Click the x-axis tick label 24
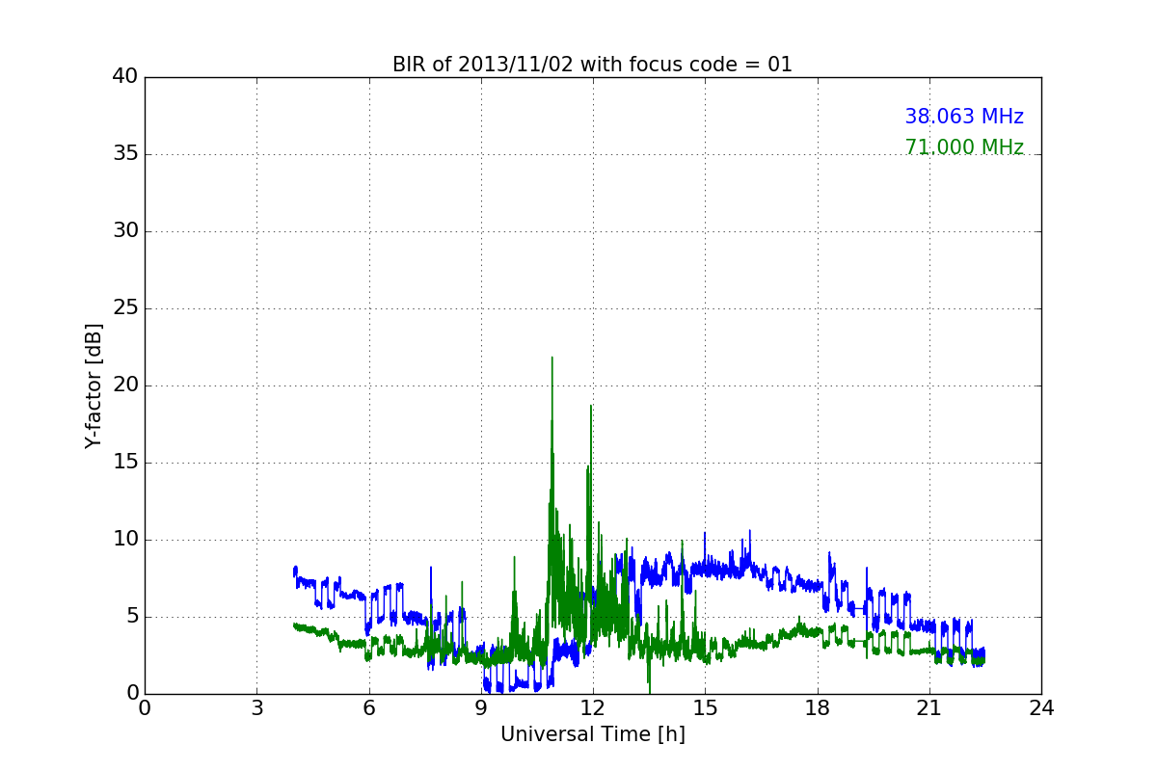1157x771 pixels. point(1041,708)
